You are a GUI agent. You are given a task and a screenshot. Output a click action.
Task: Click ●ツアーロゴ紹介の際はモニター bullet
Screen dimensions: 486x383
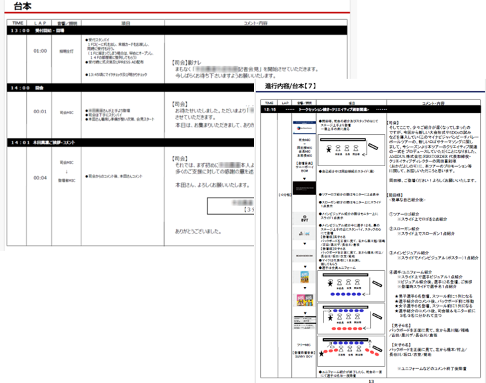coord(349,194)
